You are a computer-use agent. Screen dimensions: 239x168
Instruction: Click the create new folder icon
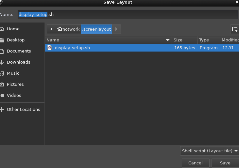point(234,29)
